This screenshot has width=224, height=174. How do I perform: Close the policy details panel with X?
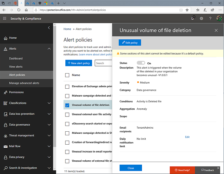click(x=216, y=30)
